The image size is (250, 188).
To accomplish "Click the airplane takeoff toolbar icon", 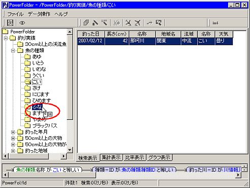I will pos(137,23).
